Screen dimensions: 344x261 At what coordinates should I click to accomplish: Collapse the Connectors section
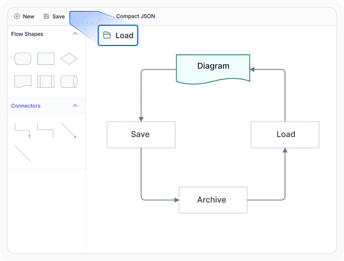coord(75,106)
